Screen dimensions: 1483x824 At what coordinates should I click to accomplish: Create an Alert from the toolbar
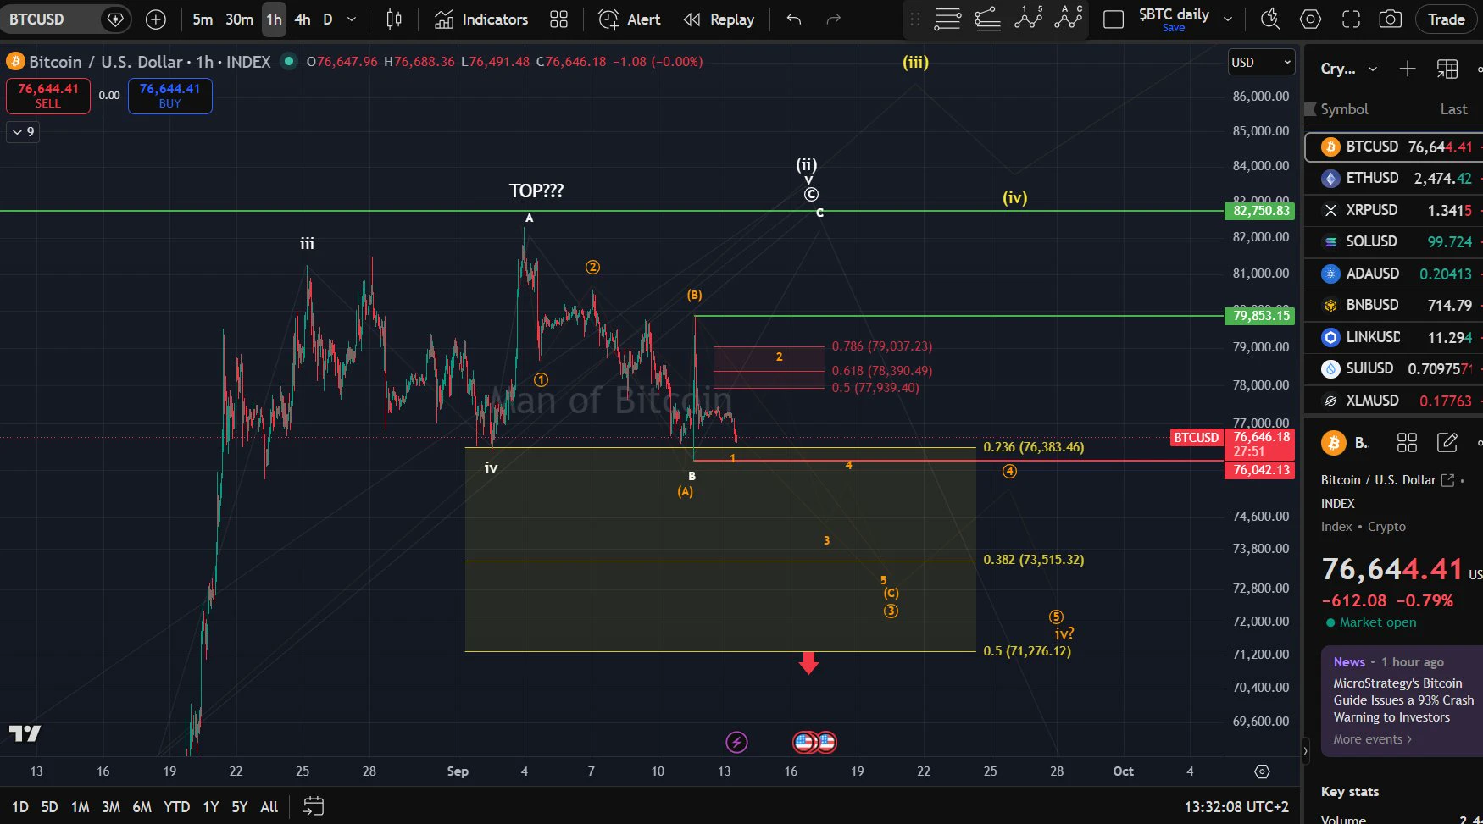tap(629, 19)
